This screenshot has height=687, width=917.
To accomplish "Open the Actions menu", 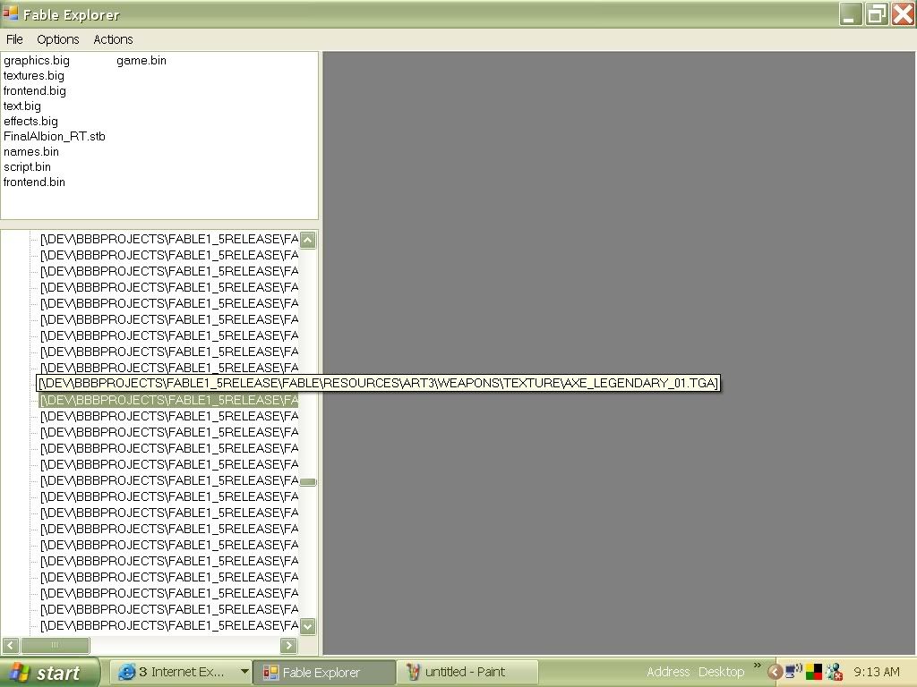I will tap(113, 39).
